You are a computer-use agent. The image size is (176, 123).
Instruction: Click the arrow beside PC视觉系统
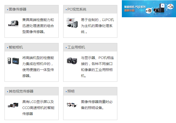[x=66, y=9]
